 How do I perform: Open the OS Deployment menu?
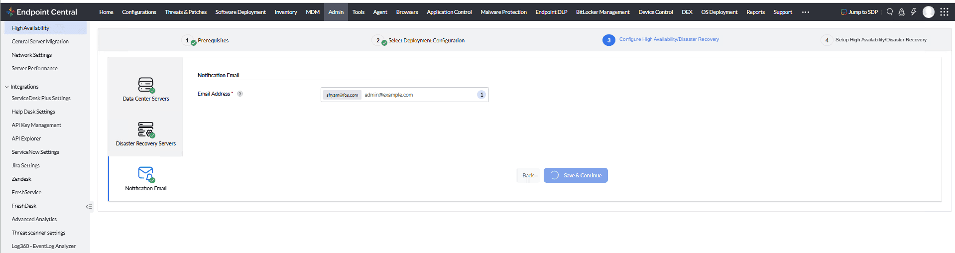719,12
